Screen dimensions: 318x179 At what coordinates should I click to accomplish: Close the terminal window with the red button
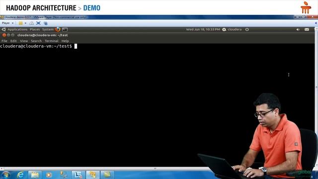(4, 35)
